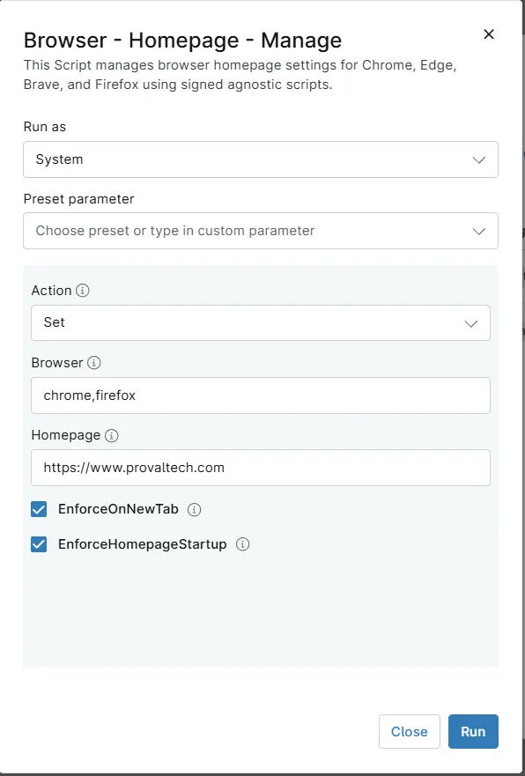The height and width of the screenshot is (776, 525).
Task: Click the Homepage info icon
Action: coord(112,435)
